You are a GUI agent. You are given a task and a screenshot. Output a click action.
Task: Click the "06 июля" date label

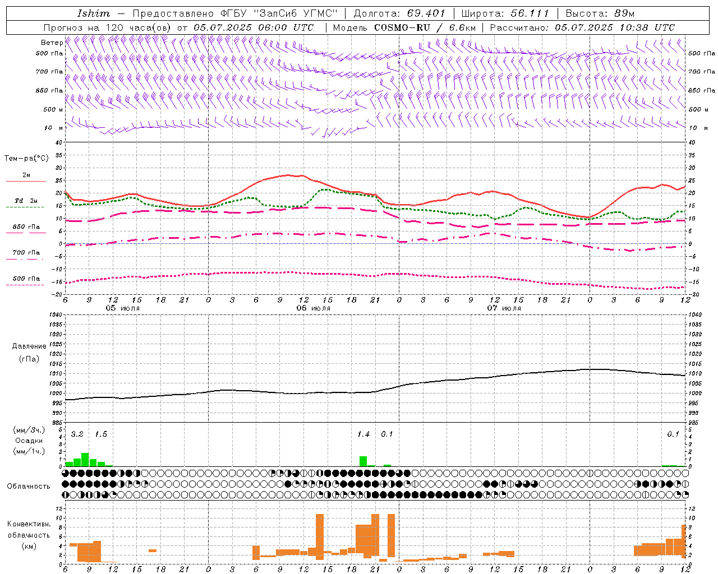[314, 308]
